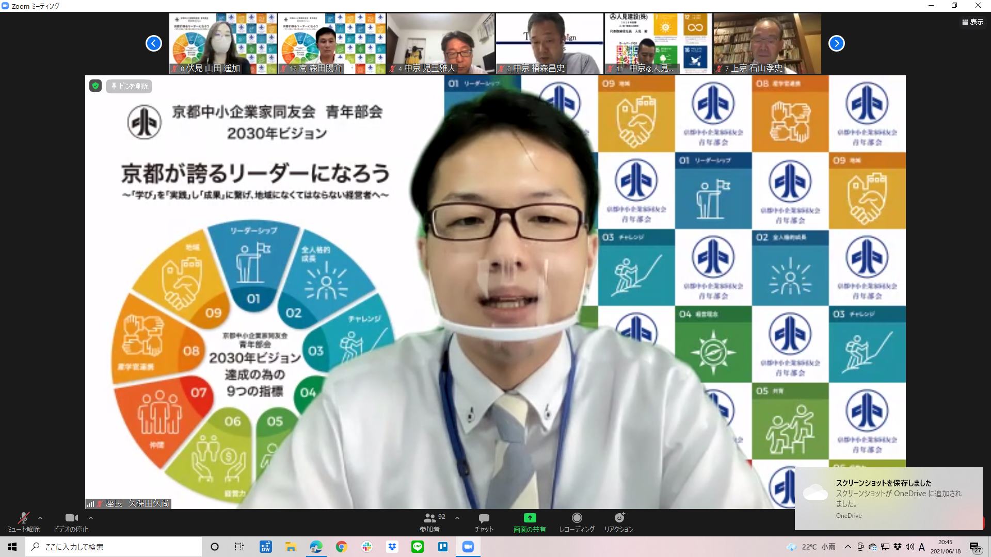The image size is (991, 557).
Task: Focus the taskbar search box ここに入力して検索
Action: pyautogui.click(x=114, y=547)
